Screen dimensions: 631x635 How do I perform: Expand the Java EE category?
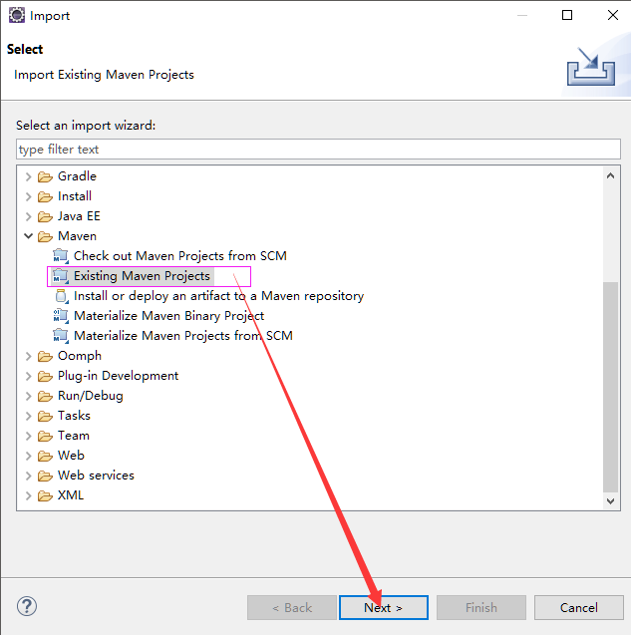(x=29, y=216)
